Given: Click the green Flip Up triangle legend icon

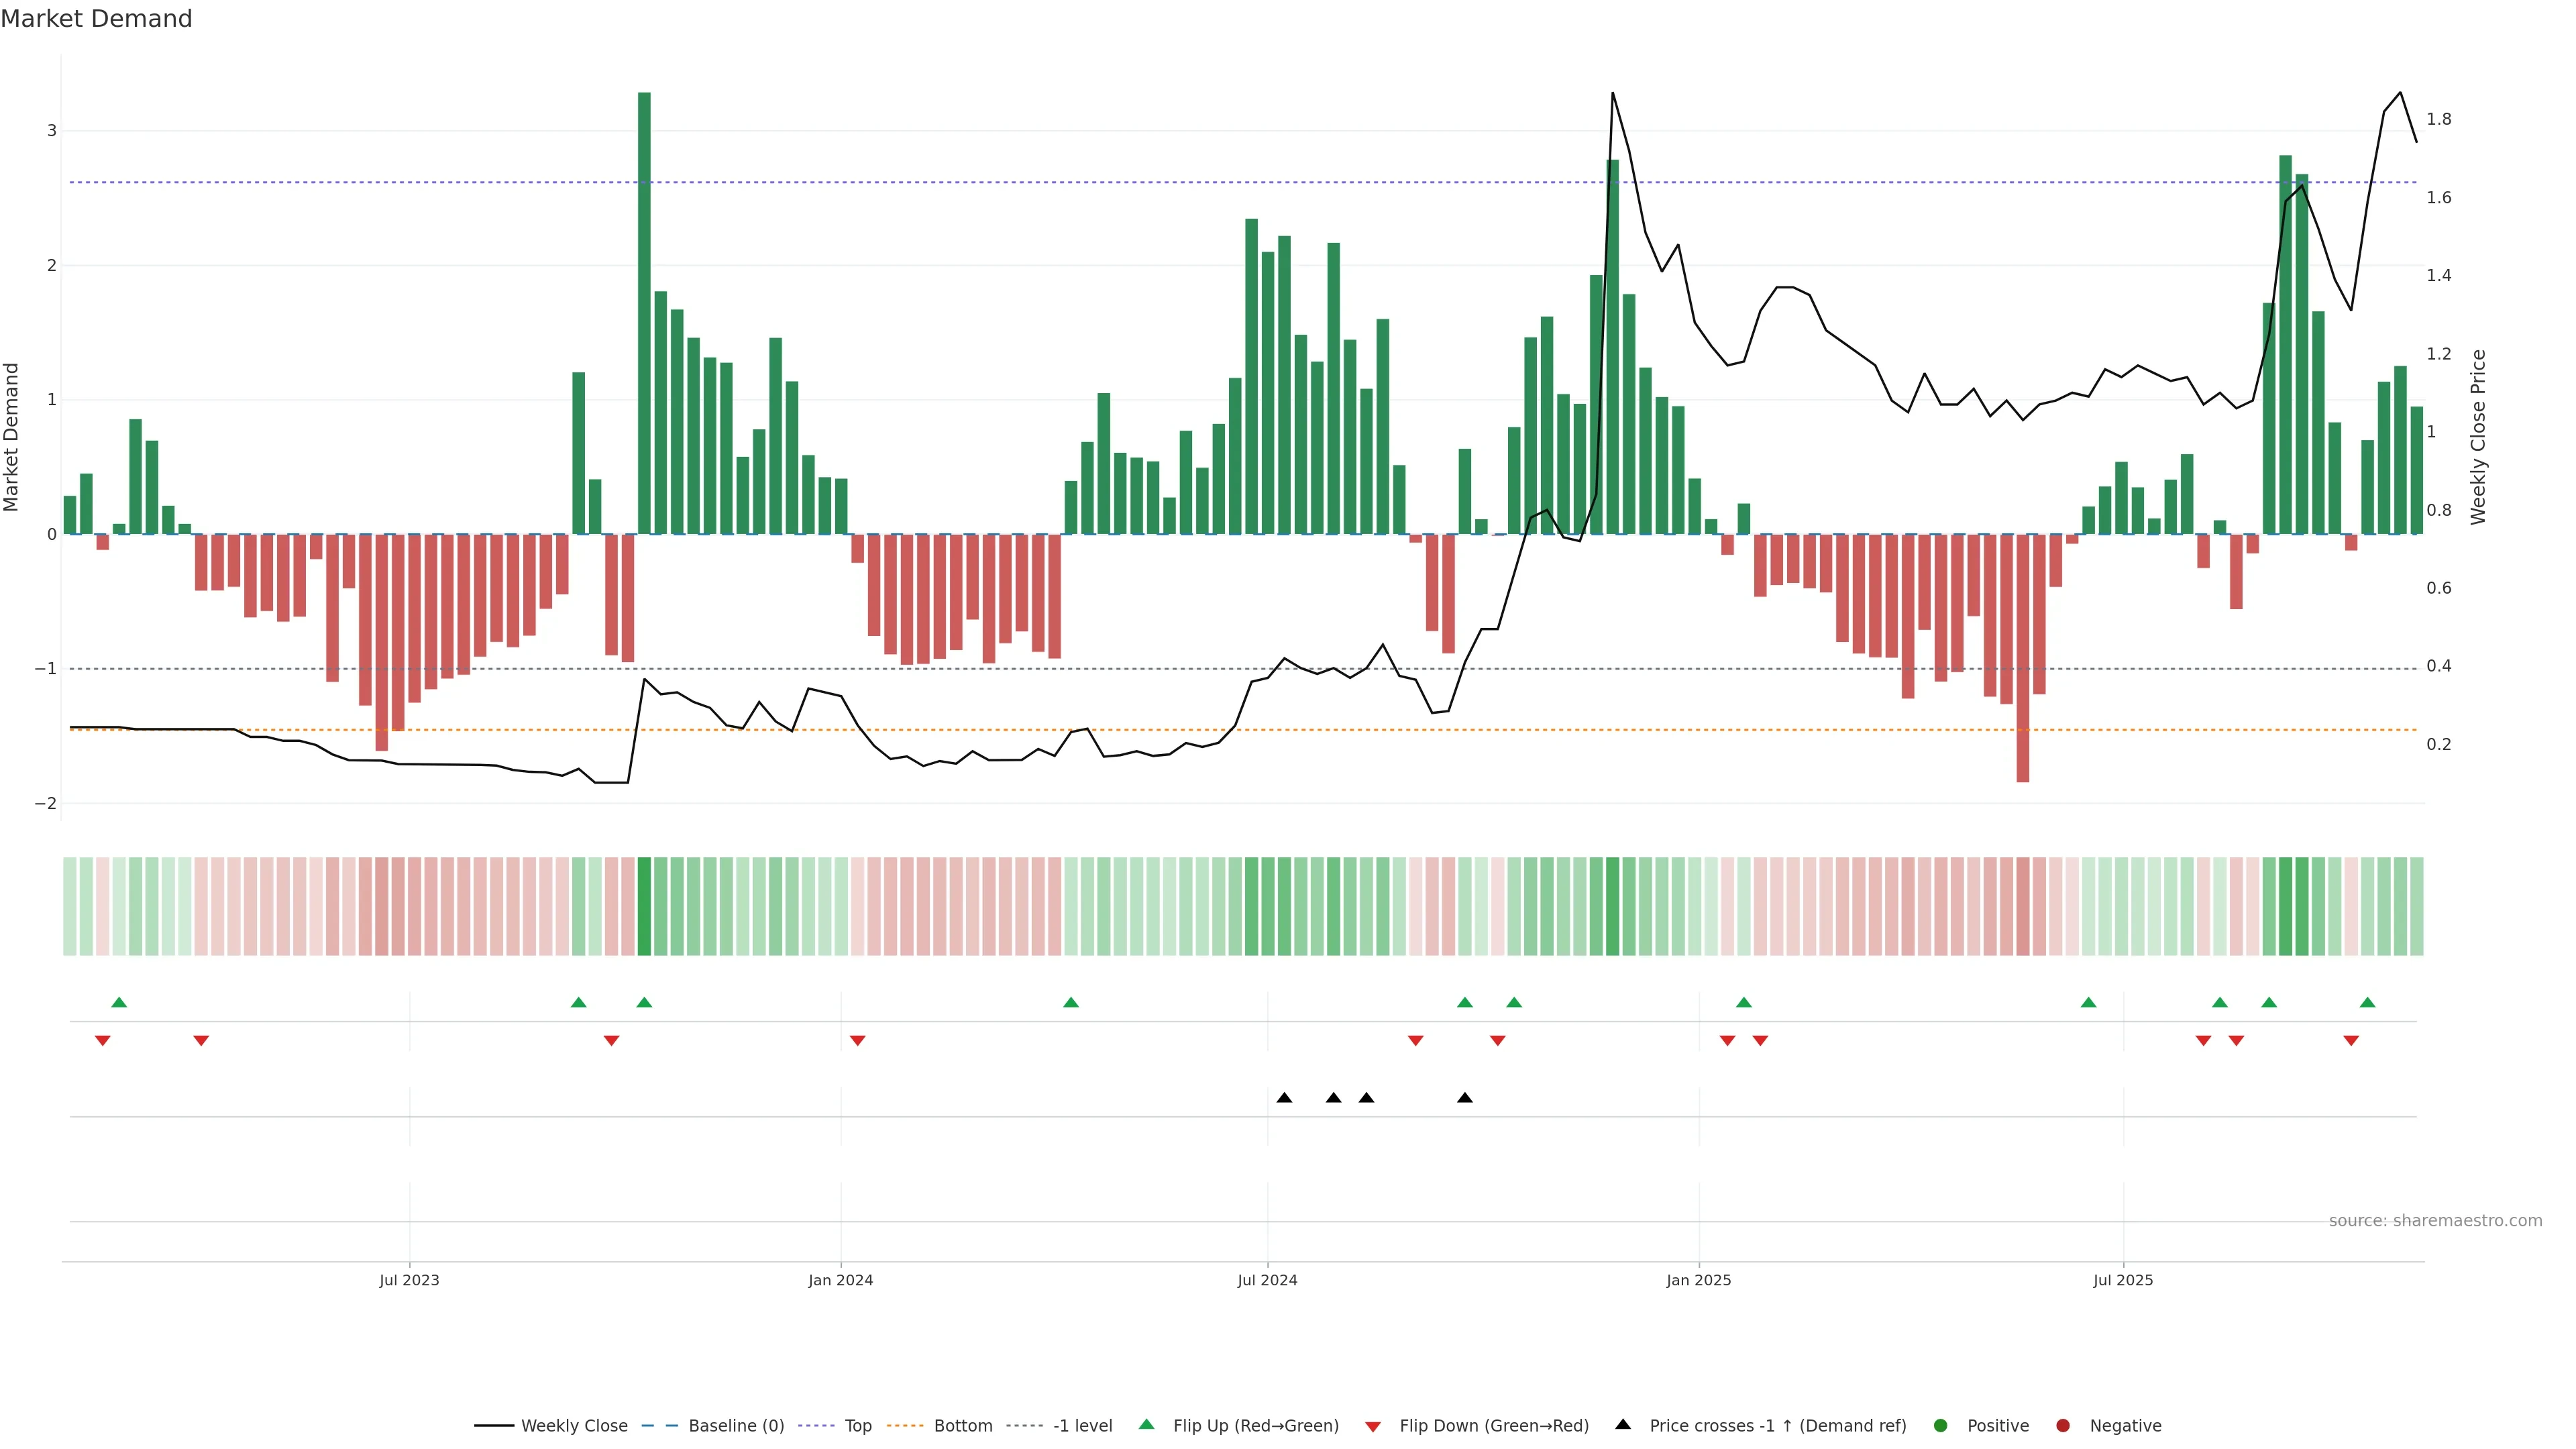Looking at the screenshot, I should pyautogui.click(x=1147, y=1424).
